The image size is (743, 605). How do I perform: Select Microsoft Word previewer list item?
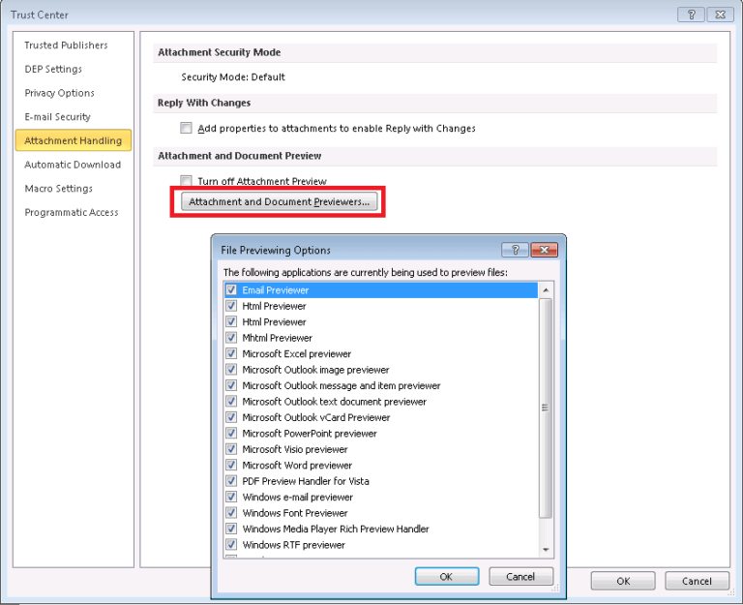(297, 466)
